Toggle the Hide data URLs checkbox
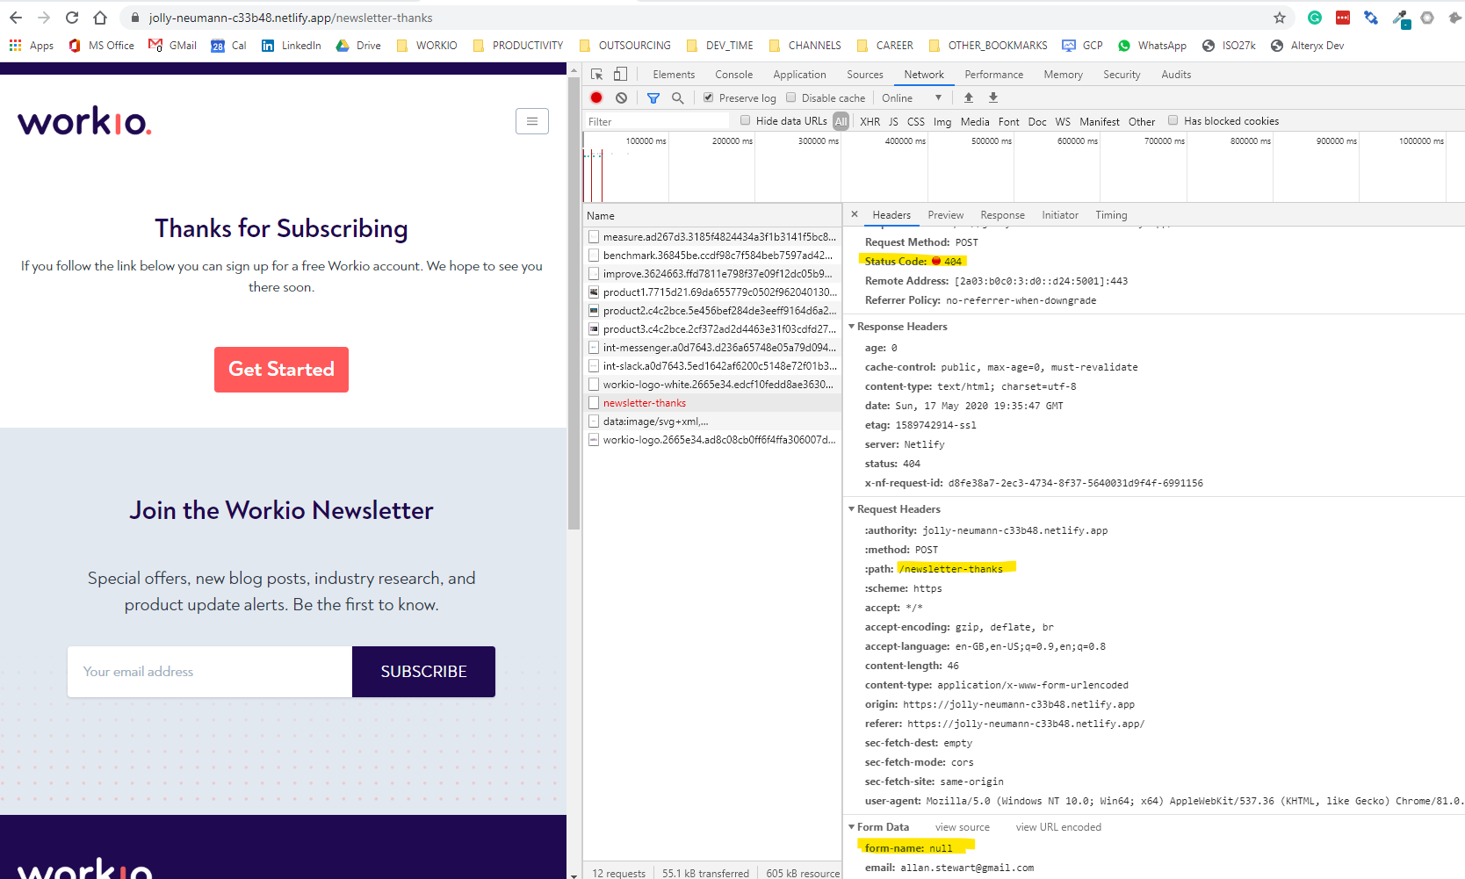Image resolution: width=1465 pixels, height=879 pixels. click(745, 120)
